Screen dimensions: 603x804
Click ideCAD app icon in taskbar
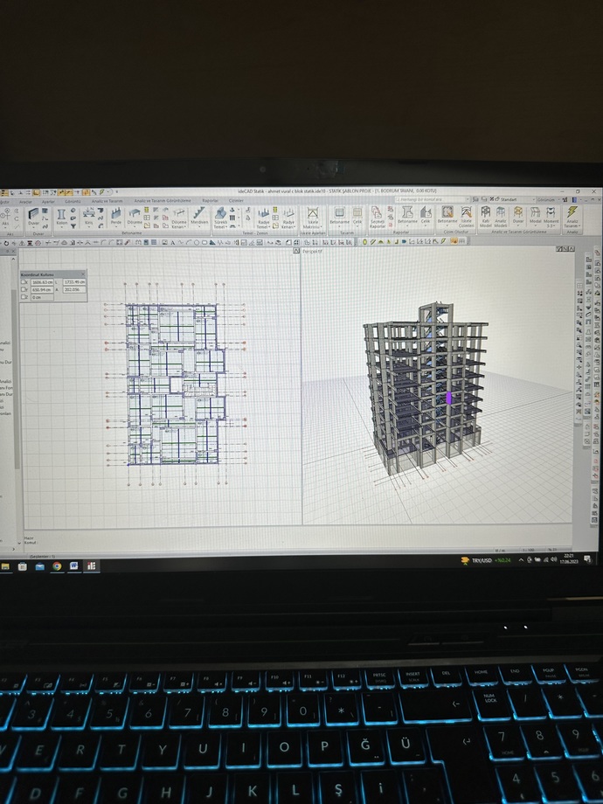91,565
